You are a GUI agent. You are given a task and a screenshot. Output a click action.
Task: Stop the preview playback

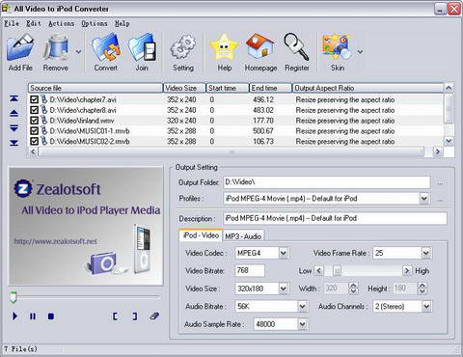[51, 316]
